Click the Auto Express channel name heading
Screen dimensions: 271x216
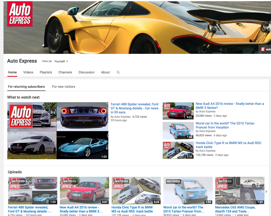(x=22, y=61)
